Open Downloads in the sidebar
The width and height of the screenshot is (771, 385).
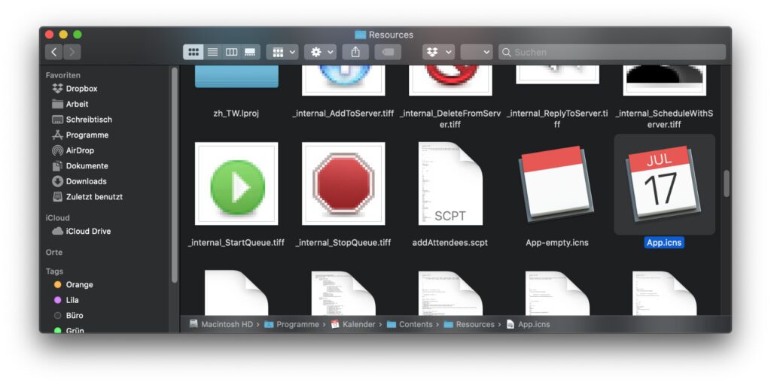tap(79, 181)
